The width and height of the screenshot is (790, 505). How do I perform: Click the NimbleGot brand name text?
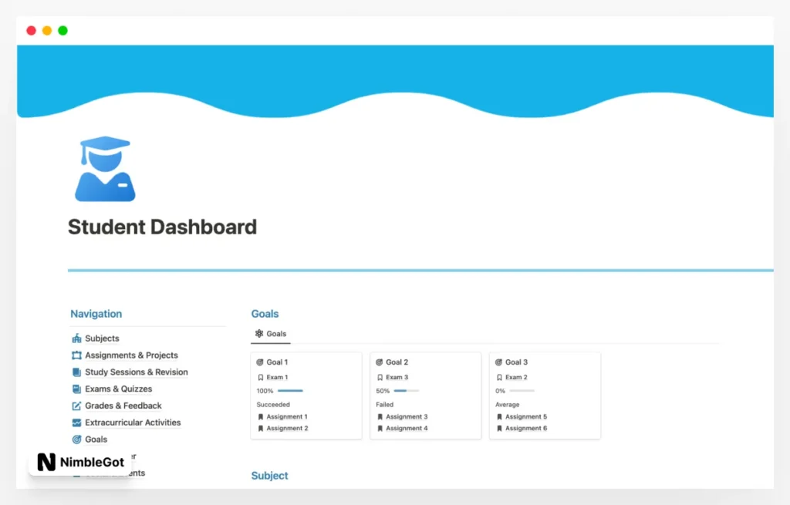pos(93,462)
